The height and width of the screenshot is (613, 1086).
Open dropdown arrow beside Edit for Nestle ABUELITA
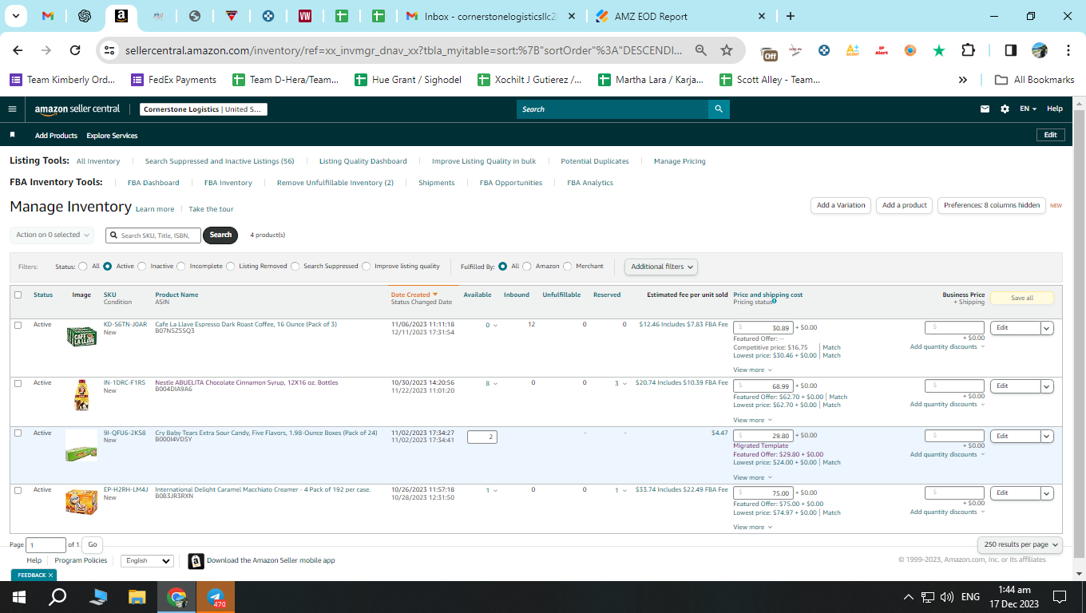(x=1047, y=386)
